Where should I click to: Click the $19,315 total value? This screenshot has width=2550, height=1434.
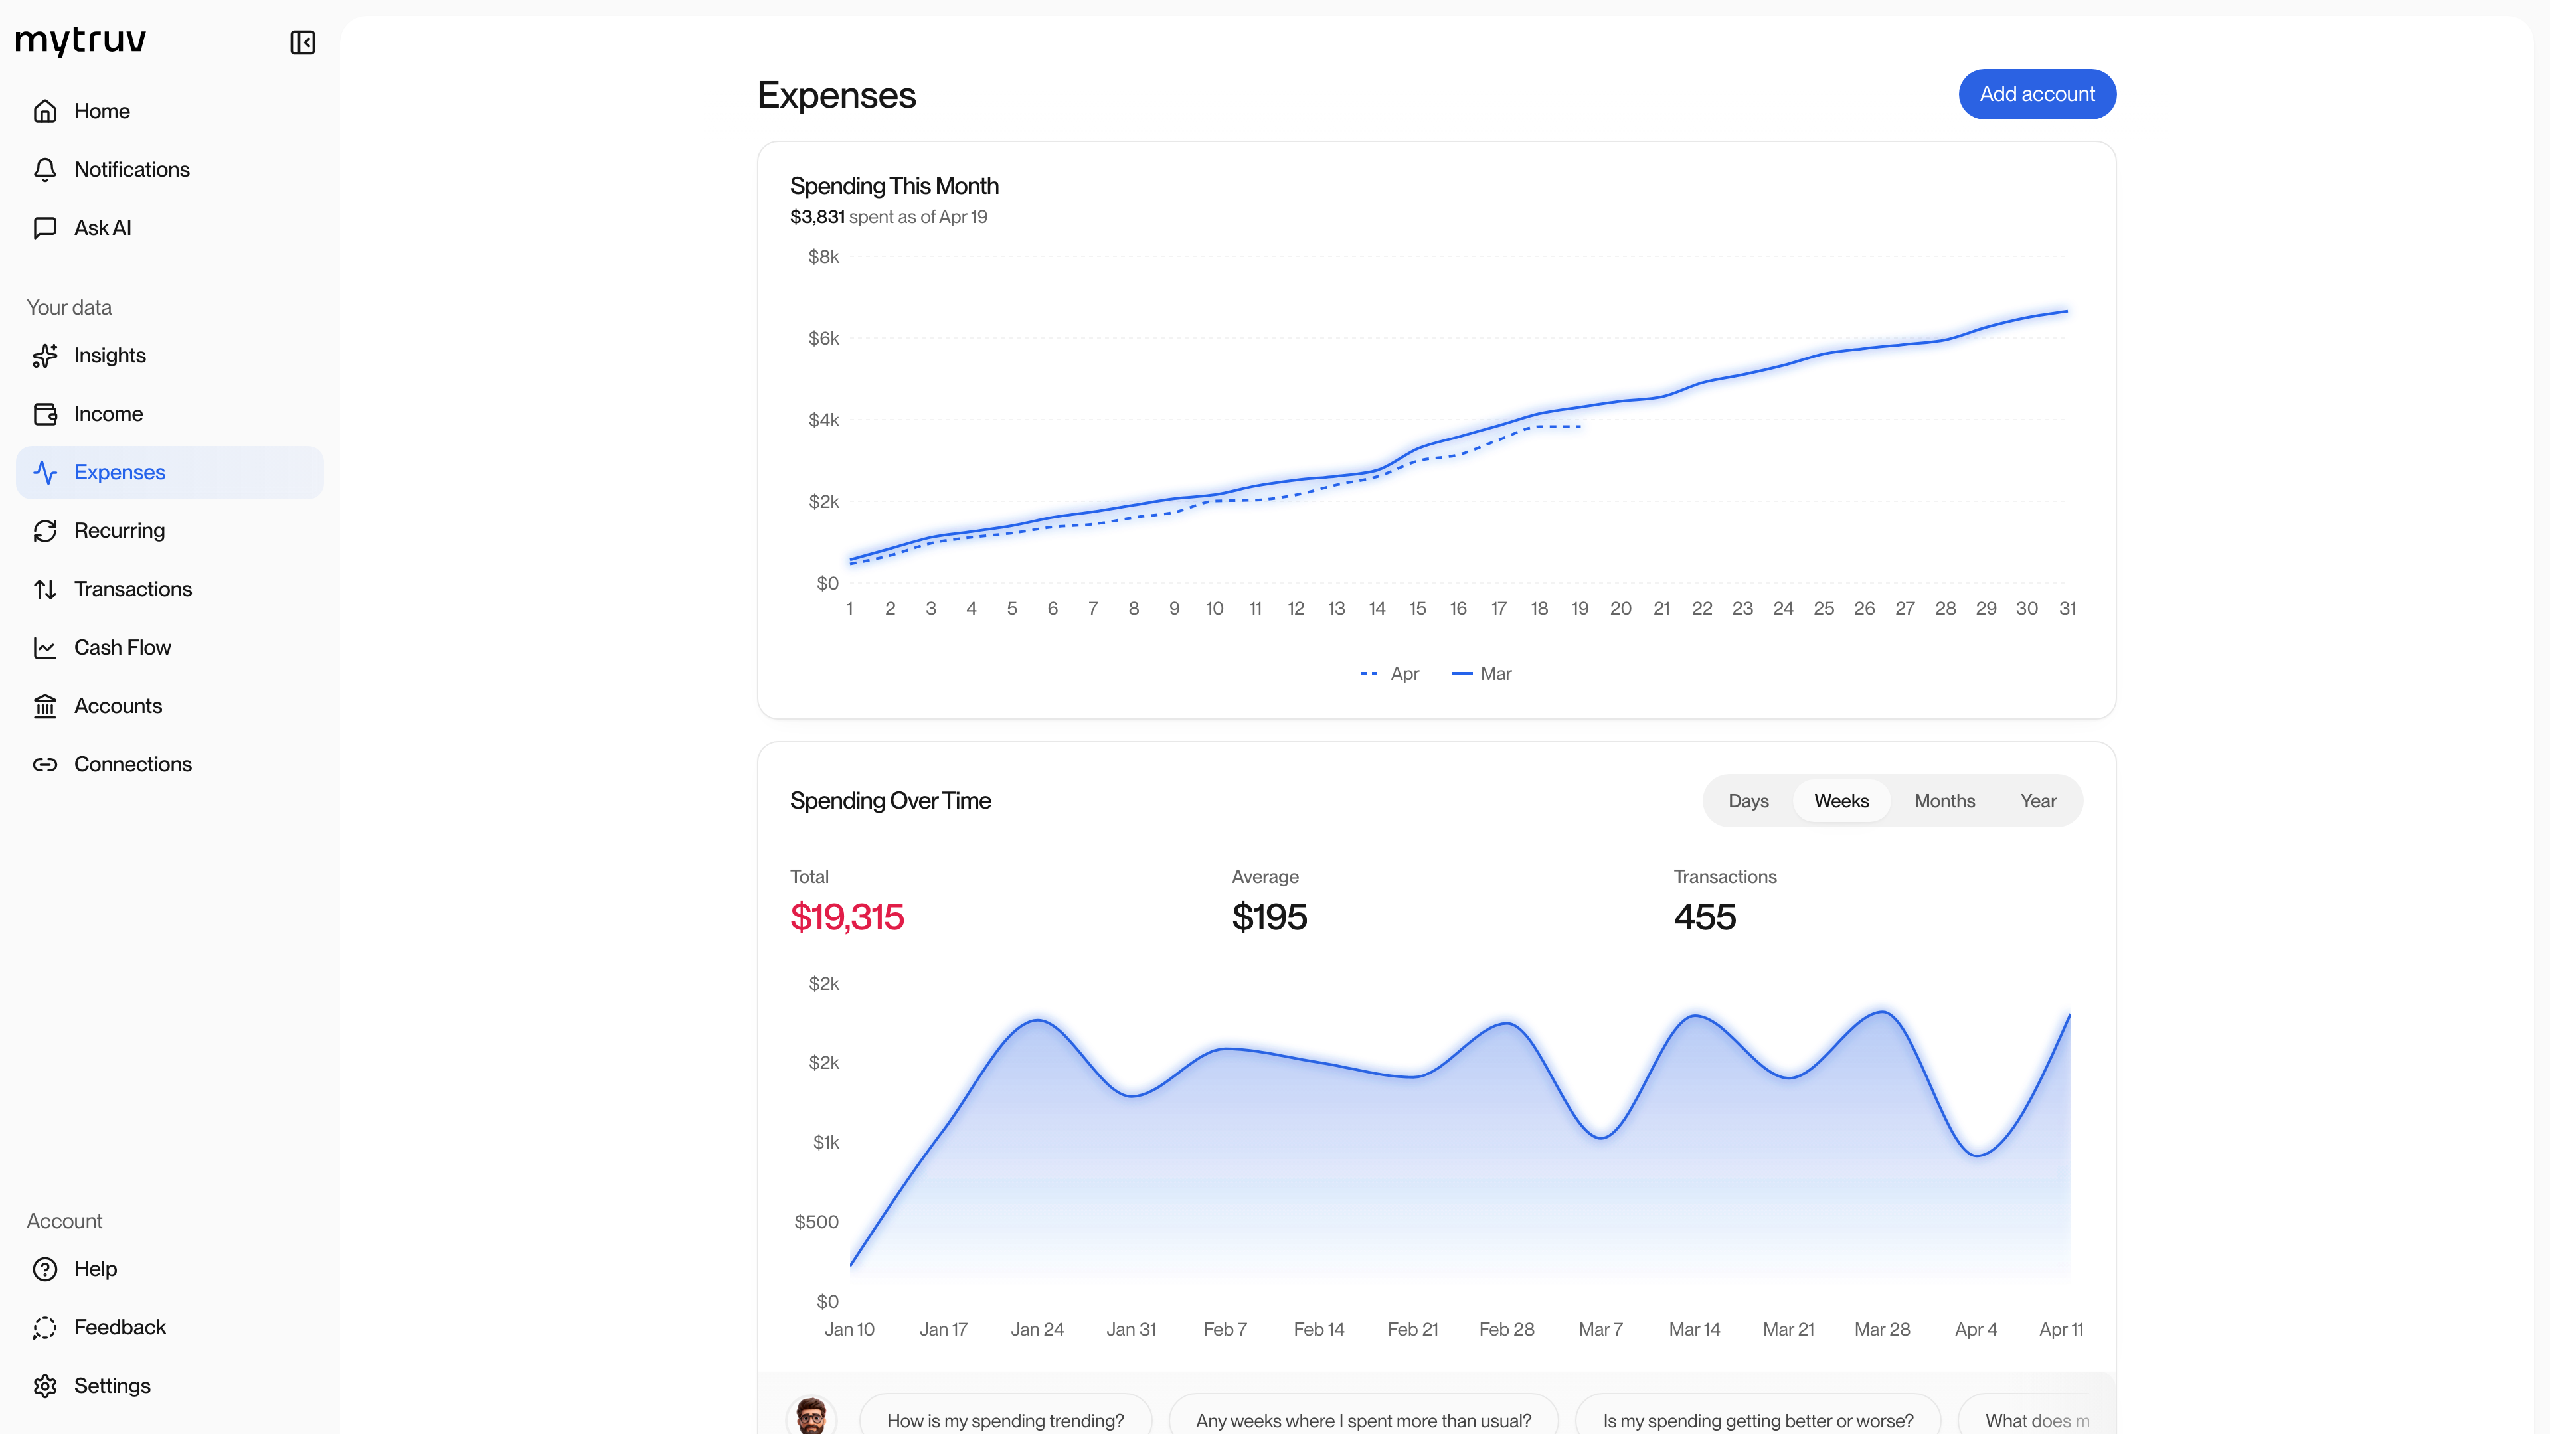(x=847, y=916)
